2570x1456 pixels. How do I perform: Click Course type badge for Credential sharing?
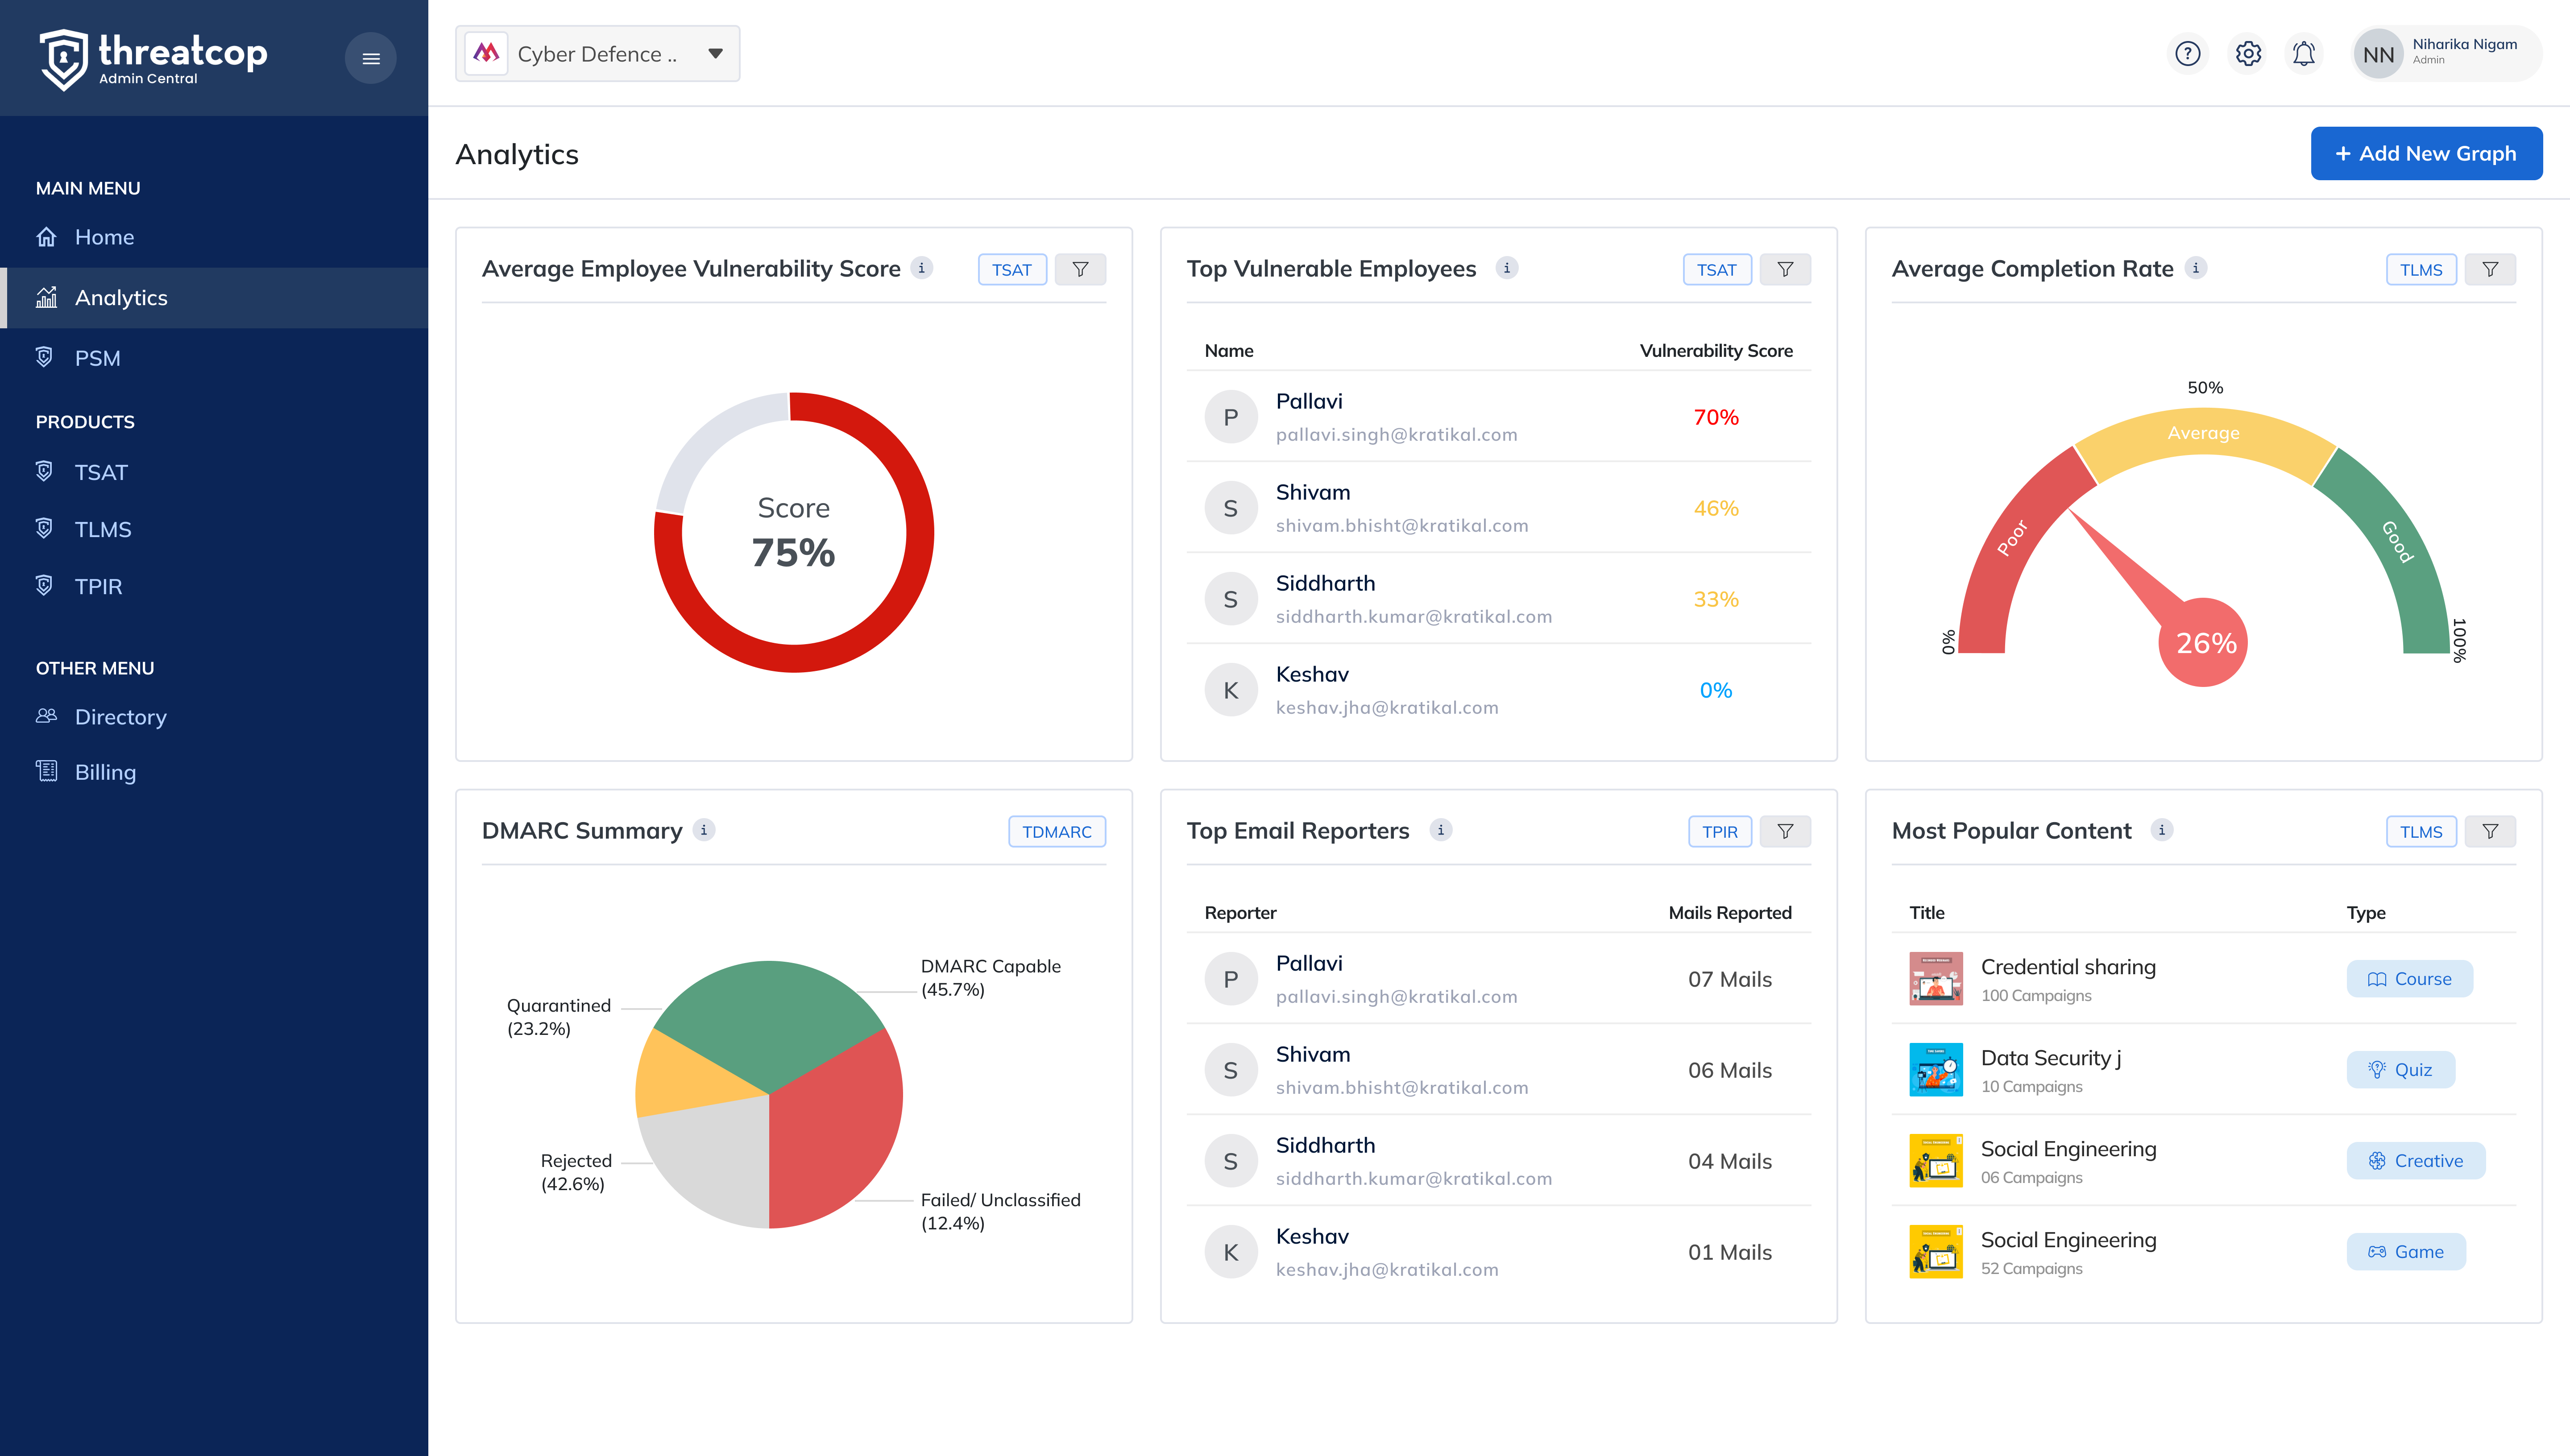pyautogui.click(x=2409, y=979)
